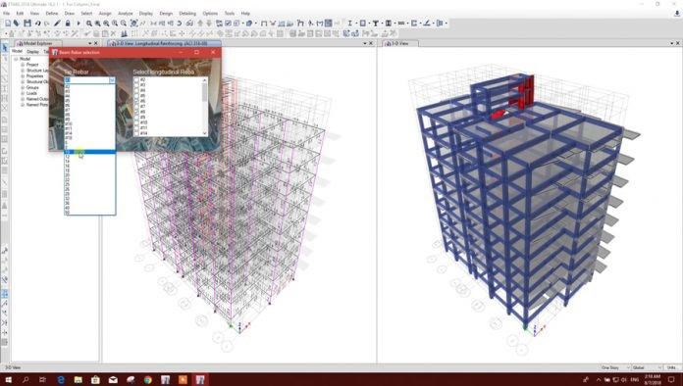Collapse the Tie Rebar dropdown arrow

click(112, 80)
